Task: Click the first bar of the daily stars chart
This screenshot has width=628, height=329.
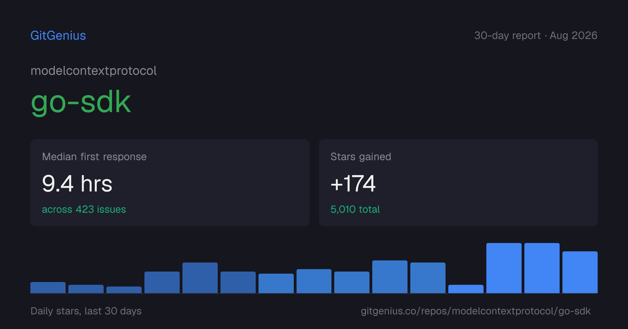Action: tap(48, 288)
